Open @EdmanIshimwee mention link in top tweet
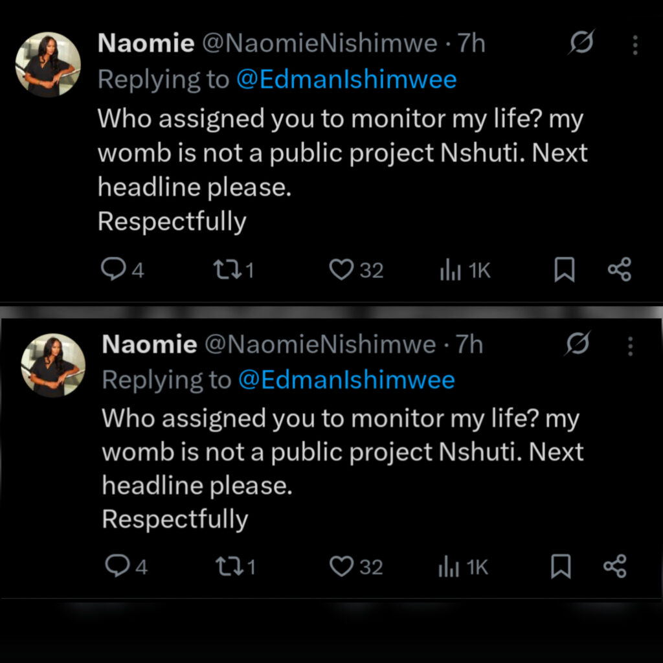Viewport: 663px width, 663px height. point(346,80)
